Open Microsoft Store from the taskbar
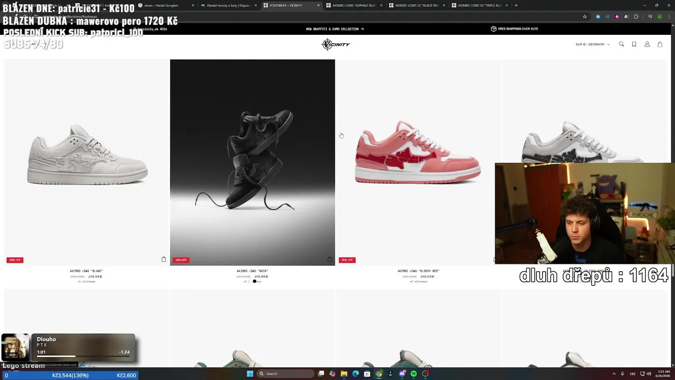Image resolution: width=675 pixels, height=380 pixels. 367,374
